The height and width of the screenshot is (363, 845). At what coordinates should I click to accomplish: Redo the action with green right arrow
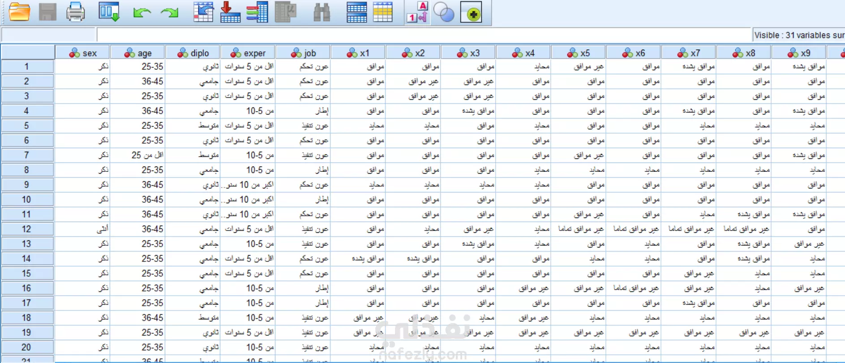(170, 13)
